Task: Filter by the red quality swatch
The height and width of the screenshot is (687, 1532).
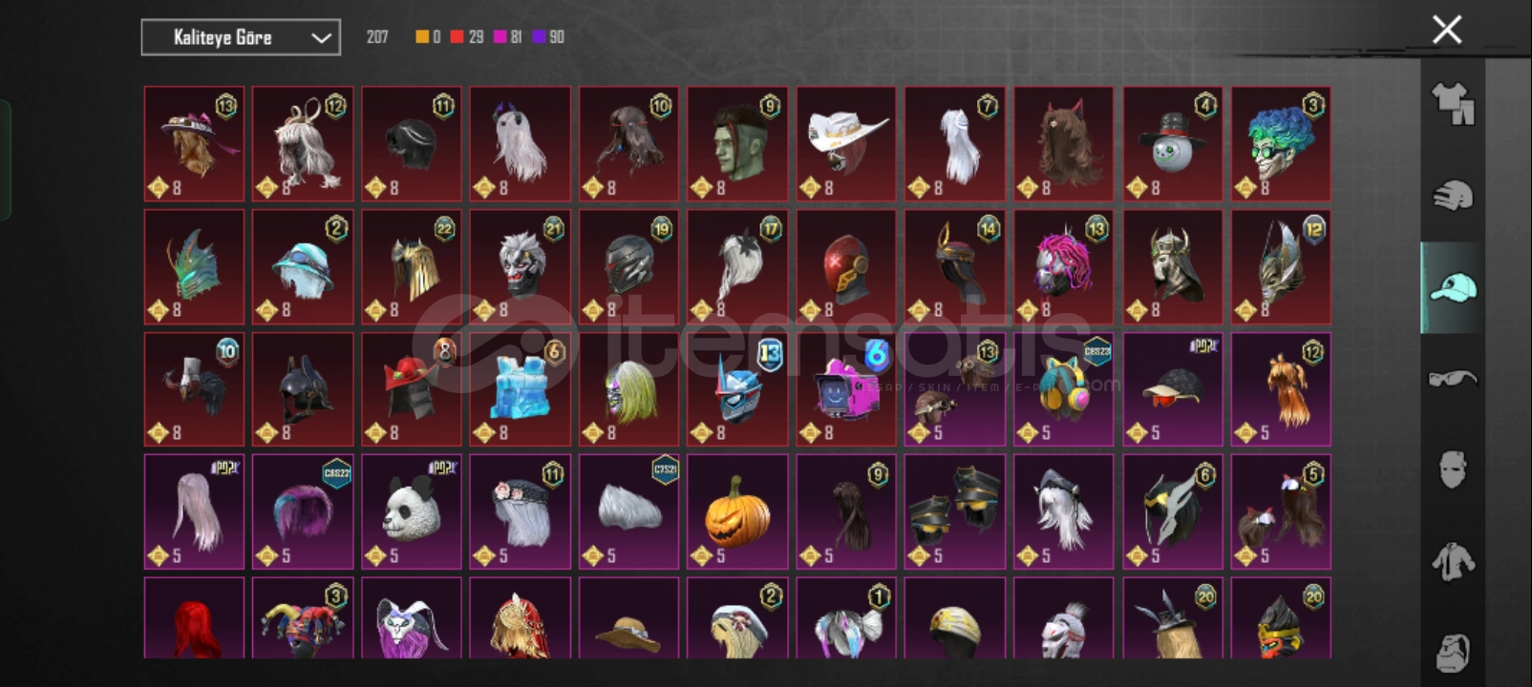Action: [x=457, y=36]
